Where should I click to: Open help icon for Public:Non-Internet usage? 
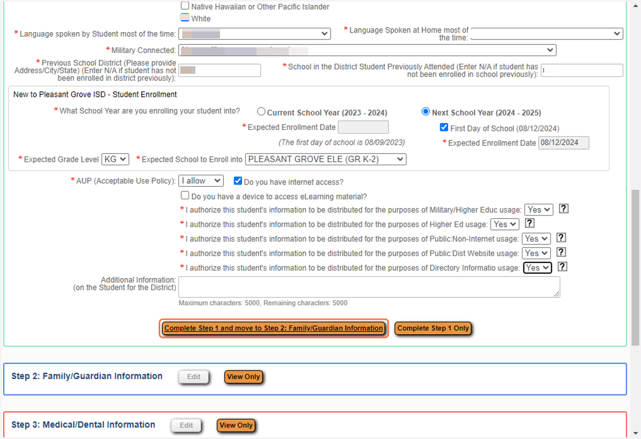click(x=561, y=238)
